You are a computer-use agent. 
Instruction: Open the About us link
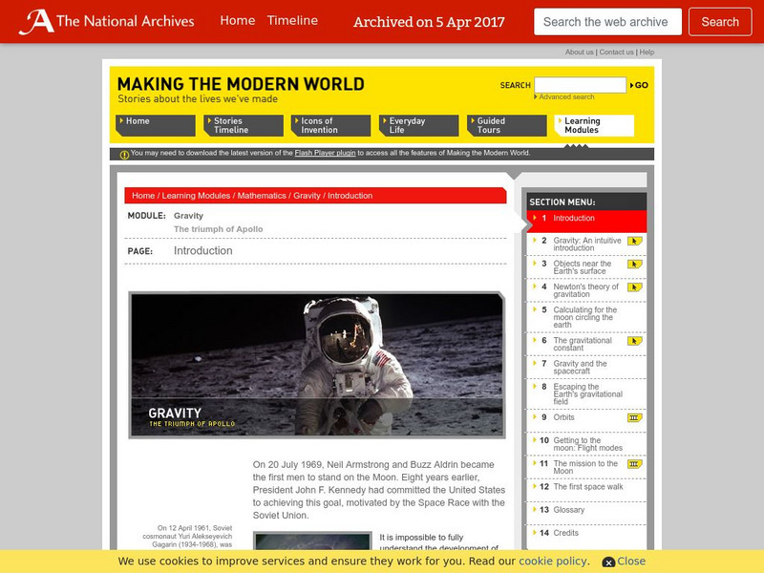(x=580, y=53)
